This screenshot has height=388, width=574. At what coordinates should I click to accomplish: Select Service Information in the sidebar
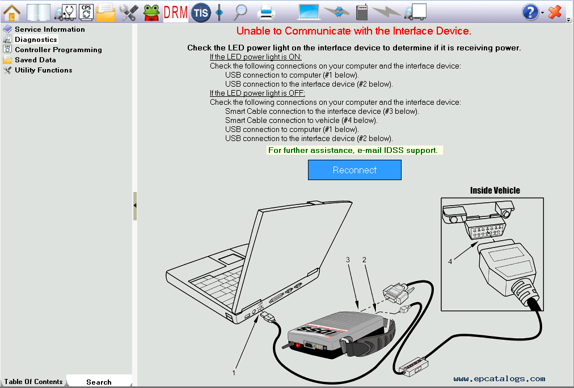pyautogui.click(x=50, y=29)
